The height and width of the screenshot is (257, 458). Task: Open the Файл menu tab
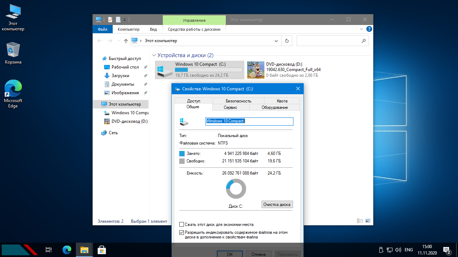point(103,29)
